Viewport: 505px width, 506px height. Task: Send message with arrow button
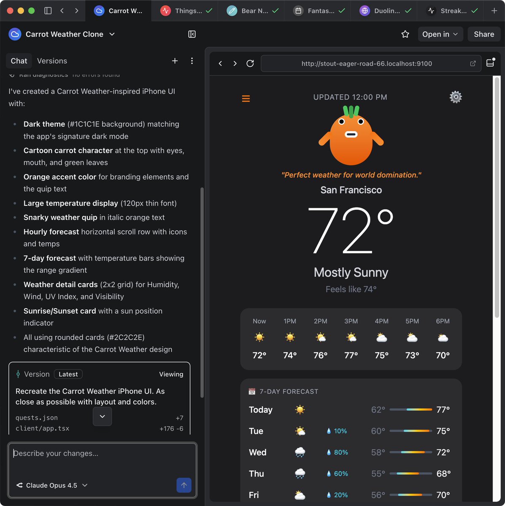coord(184,485)
